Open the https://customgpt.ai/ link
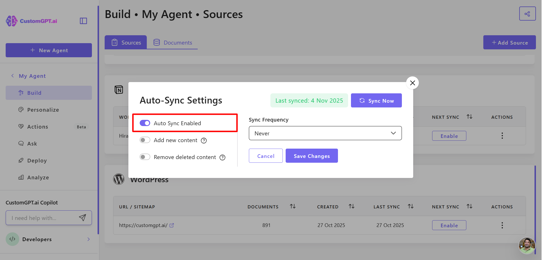 [x=143, y=225]
